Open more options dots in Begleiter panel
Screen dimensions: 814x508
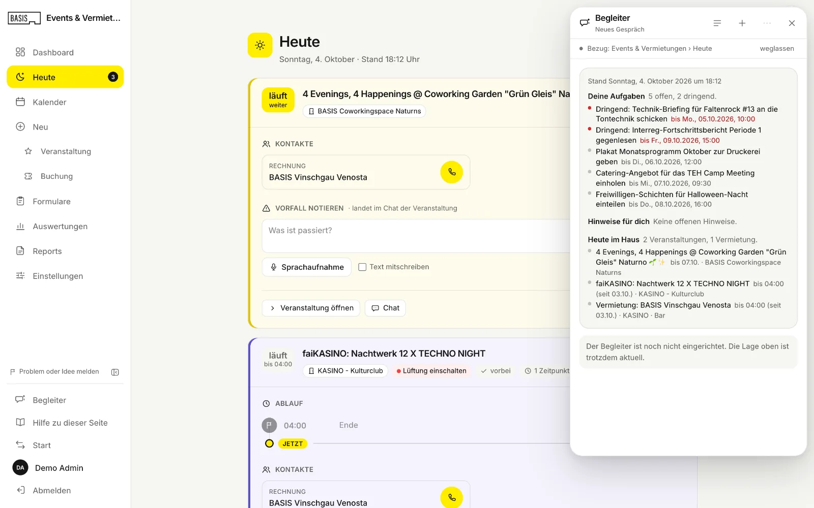tap(767, 23)
